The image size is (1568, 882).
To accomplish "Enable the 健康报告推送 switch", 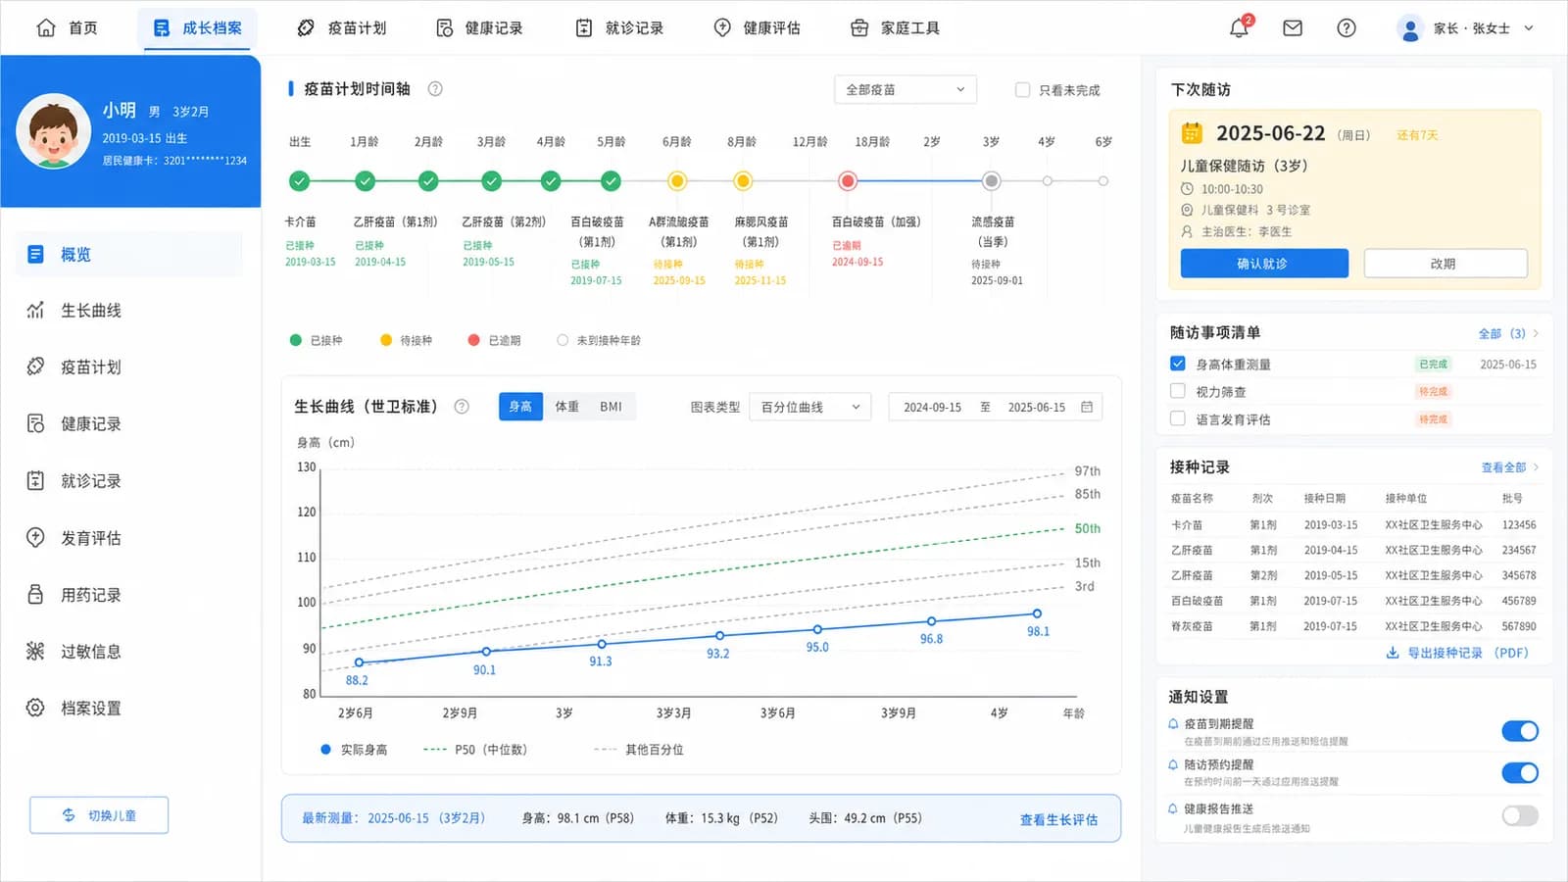I will (x=1520, y=815).
